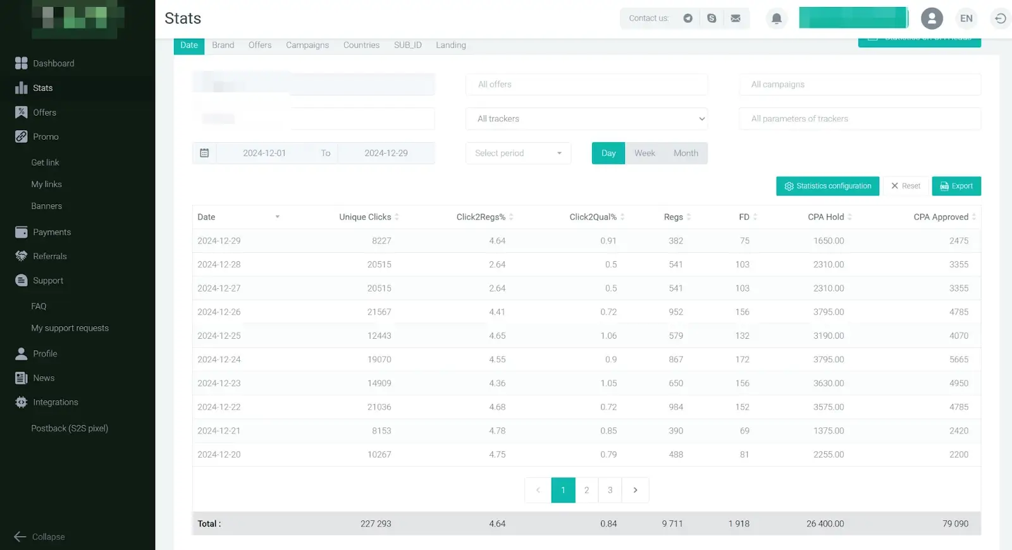Select the Day grouping
Viewport: 1012px width, 550px height.
tap(608, 153)
